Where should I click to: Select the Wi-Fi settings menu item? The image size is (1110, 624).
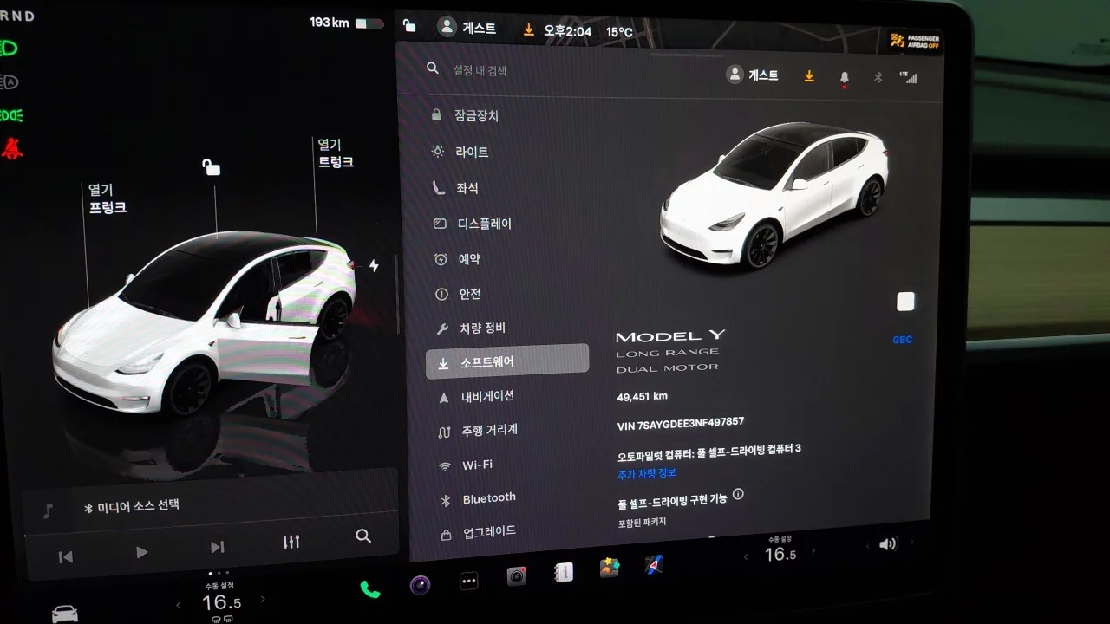tap(477, 465)
